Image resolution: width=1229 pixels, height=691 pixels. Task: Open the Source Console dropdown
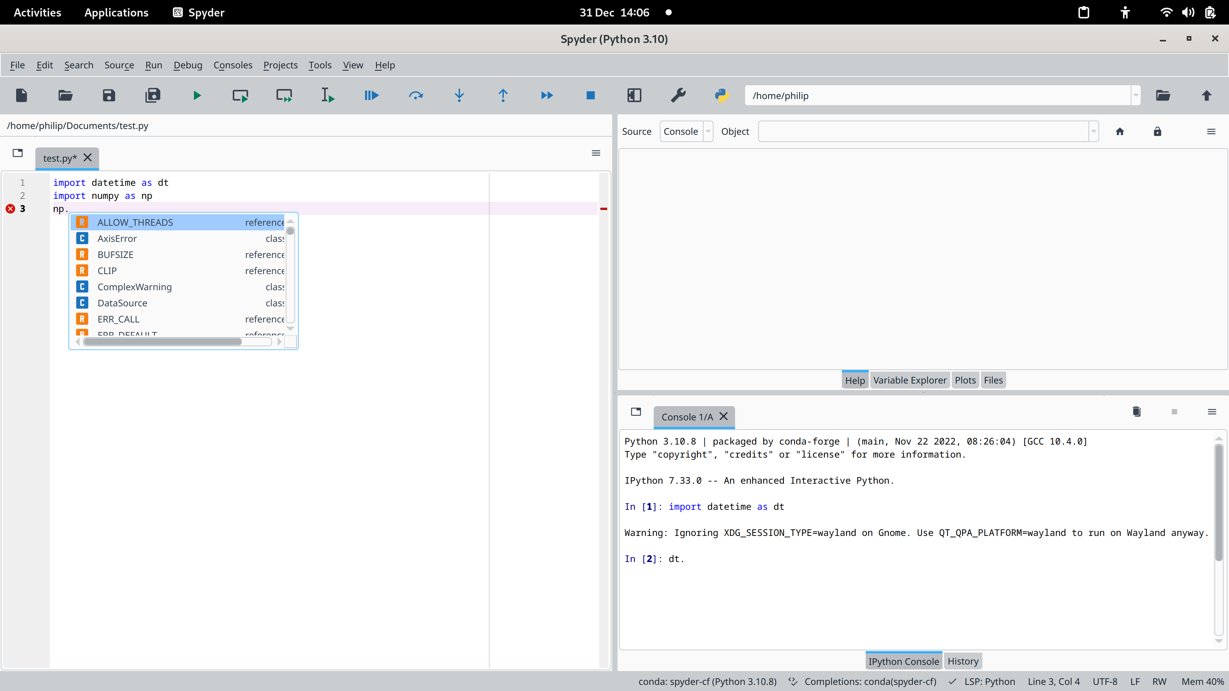click(x=686, y=132)
